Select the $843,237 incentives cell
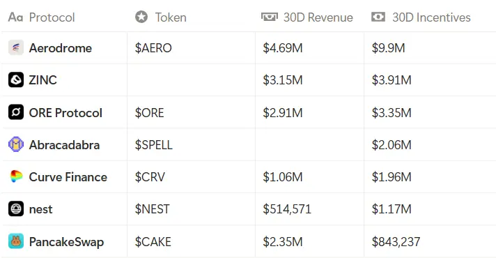496x258 pixels. tap(430, 241)
